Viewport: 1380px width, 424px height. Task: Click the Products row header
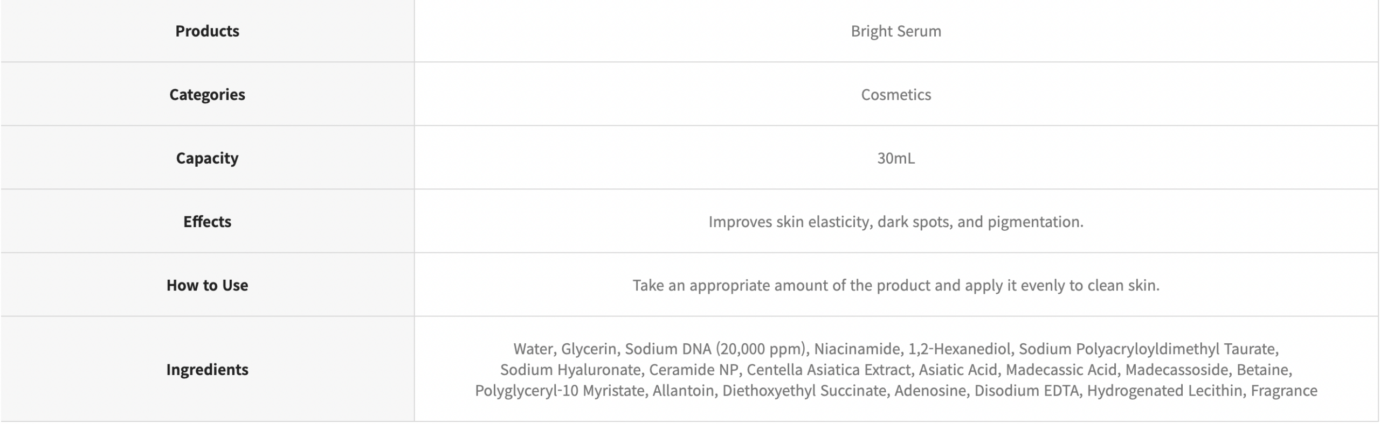point(207,31)
